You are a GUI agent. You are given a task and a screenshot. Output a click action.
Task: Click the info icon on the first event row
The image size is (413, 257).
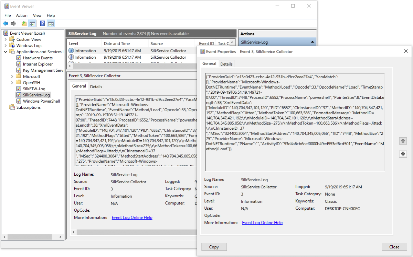[71, 51]
